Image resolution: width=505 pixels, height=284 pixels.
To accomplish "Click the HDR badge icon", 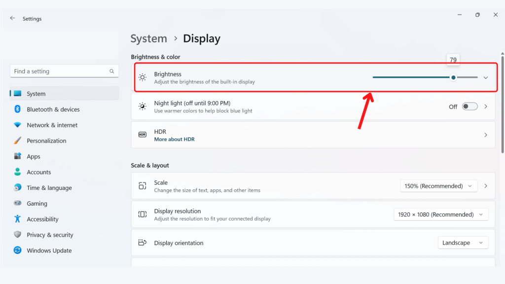I will pyautogui.click(x=143, y=135).
